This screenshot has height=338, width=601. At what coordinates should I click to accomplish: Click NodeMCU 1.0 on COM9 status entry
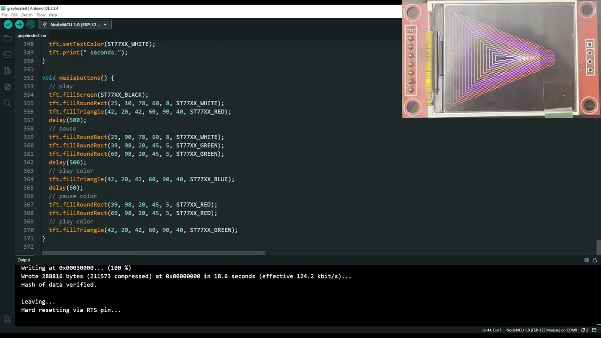tap(541, 330)
